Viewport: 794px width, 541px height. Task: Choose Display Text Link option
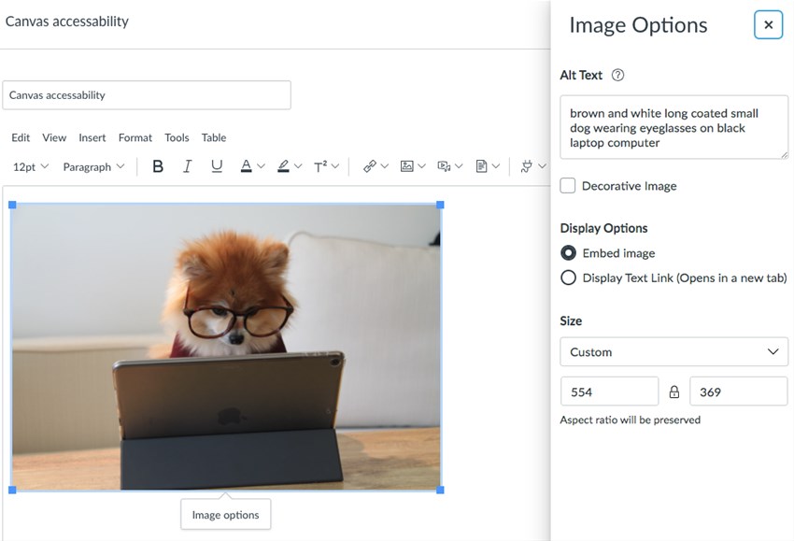click(x=568, y=278)
